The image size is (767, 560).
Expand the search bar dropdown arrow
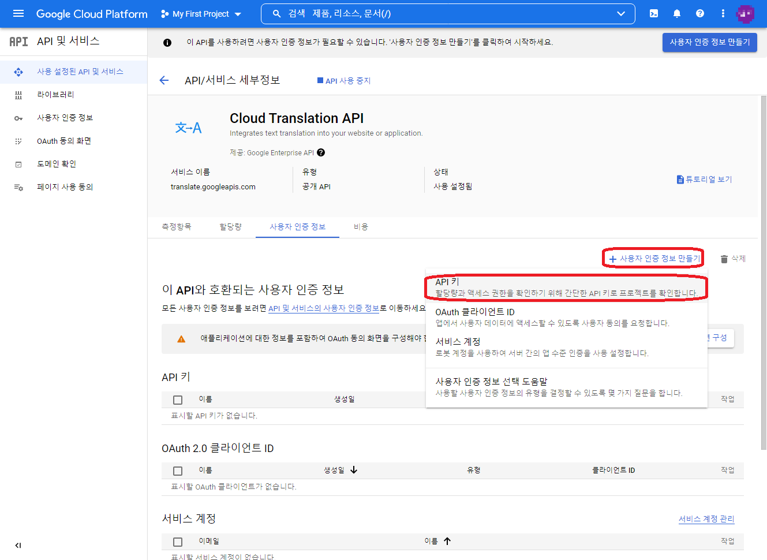coord(621,14)
